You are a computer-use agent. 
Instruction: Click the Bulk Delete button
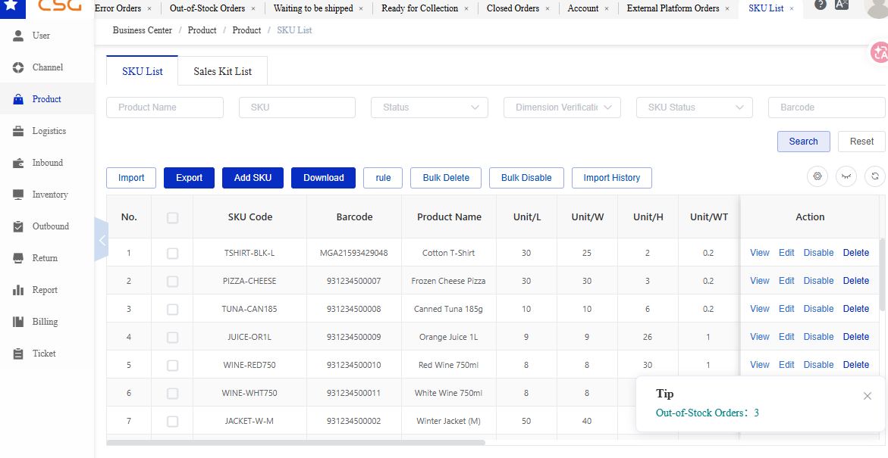(x=446, y=178)
